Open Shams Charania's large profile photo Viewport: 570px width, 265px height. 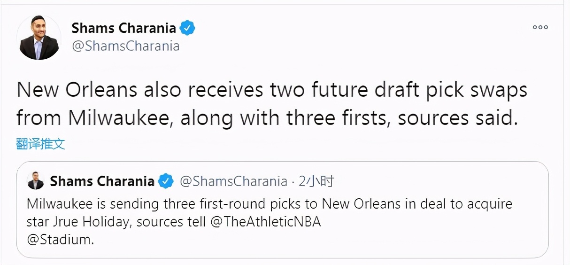tap(39, 38)
